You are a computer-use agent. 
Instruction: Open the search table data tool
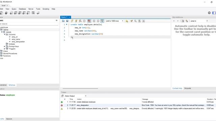tap(33, 13)
